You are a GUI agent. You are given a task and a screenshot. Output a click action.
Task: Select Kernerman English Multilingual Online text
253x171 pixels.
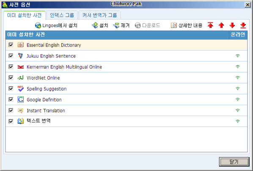coord(64,67)
